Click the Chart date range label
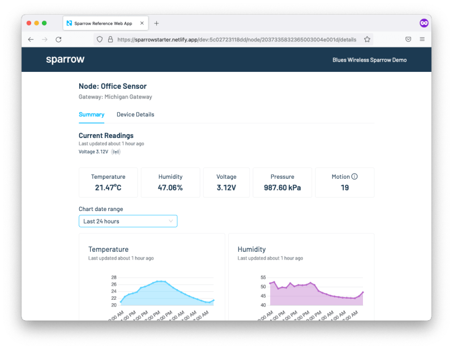This screenshot has width=453, height=349. click(101, 209)
